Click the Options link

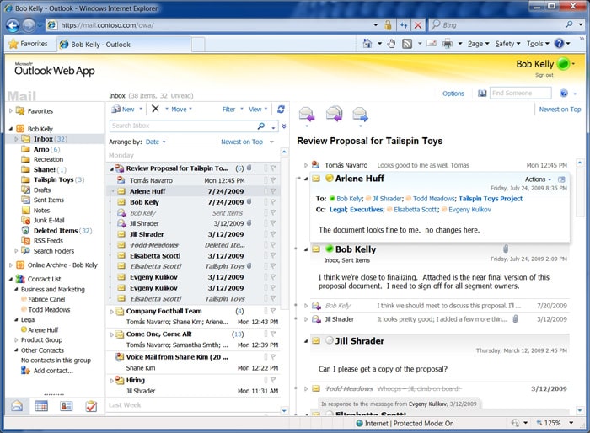point(453,94)
